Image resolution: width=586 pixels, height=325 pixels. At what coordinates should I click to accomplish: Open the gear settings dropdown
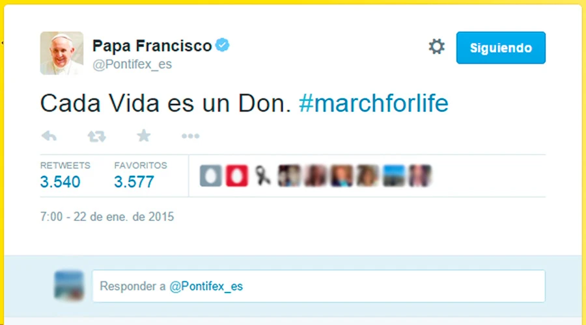436,47
